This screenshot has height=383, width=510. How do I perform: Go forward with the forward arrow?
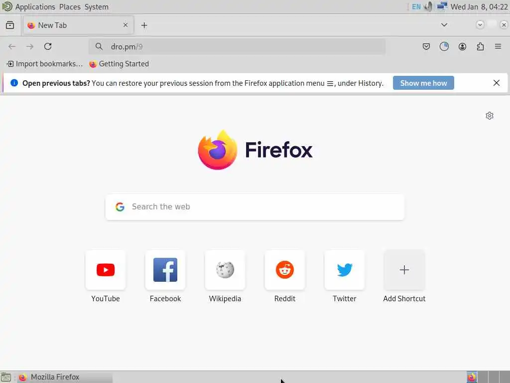click(x=30, y=46)
